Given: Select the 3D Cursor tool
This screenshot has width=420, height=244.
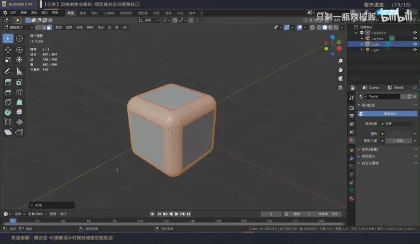Looking at the screenshot, I should (x=19, y=39).
